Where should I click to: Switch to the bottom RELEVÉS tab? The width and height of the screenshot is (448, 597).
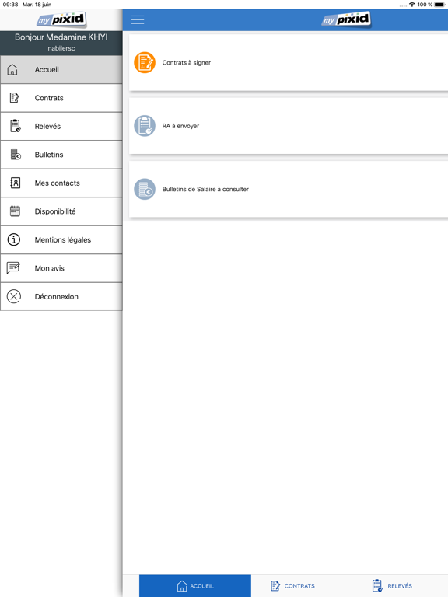click(392, 586)
